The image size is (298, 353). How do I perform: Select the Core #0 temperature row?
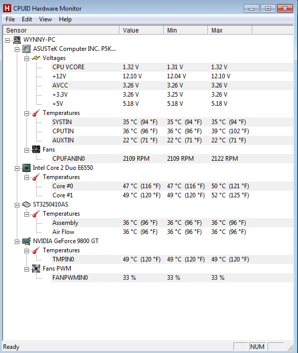point(172,186)
